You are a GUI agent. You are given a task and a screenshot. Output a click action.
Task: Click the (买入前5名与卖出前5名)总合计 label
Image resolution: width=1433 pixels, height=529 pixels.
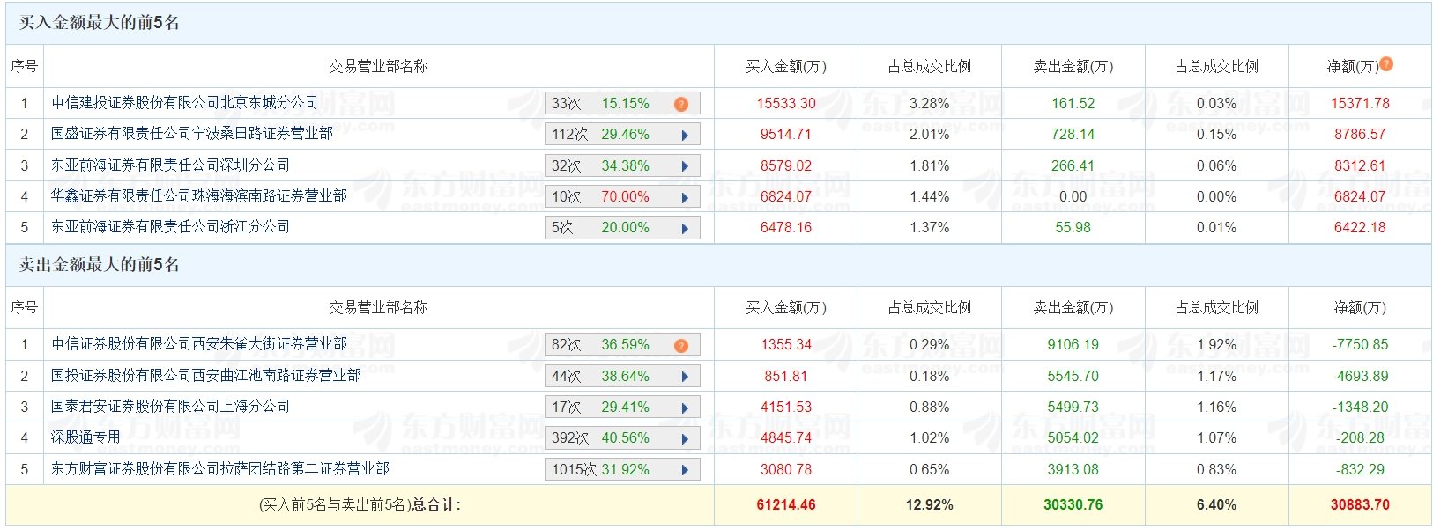coord(360,505)
